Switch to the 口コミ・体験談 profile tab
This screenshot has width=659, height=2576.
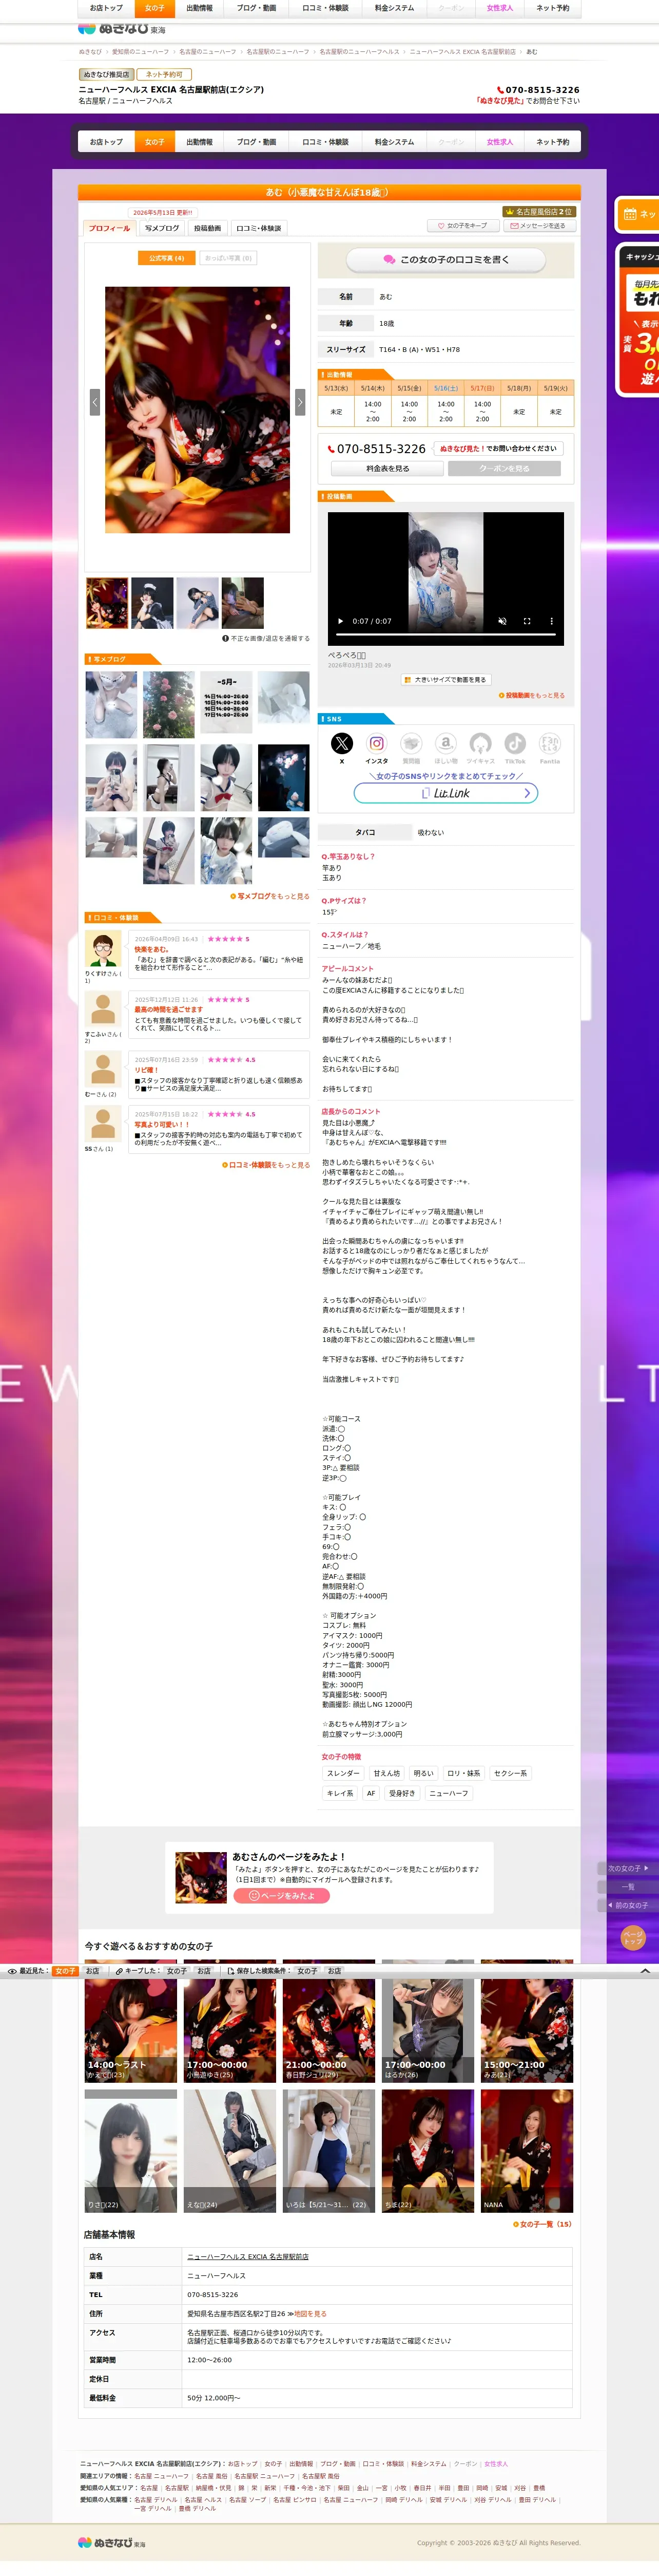point(259,228)
